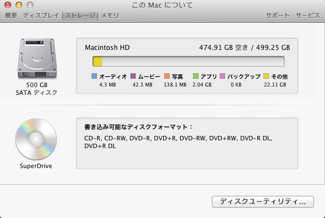The image size is (325, 218).
Task: Click the SuperDrive optical disc icon
Action: 36,139
